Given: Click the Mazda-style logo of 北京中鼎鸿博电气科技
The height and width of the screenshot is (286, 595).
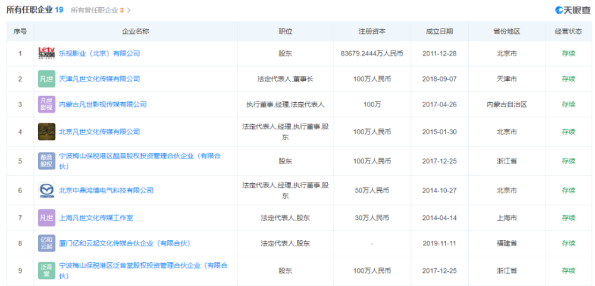Looking at the screenshot, I should 46,190.
